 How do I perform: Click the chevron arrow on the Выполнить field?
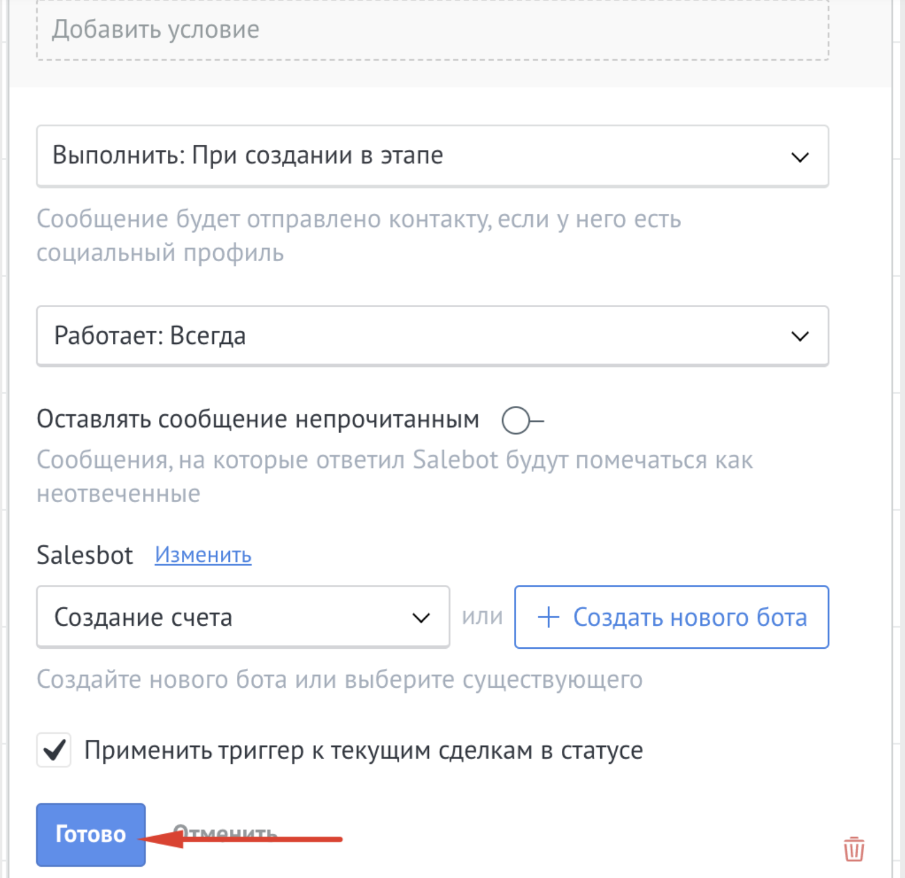coord(800,157)
